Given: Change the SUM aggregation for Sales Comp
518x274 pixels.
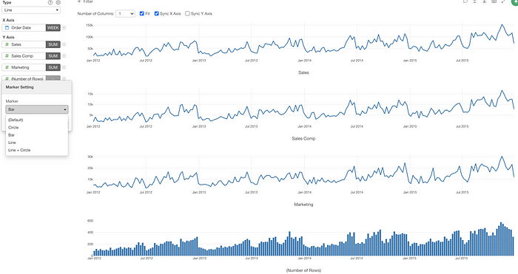Looking at the screenshot, I should (53, 56).
